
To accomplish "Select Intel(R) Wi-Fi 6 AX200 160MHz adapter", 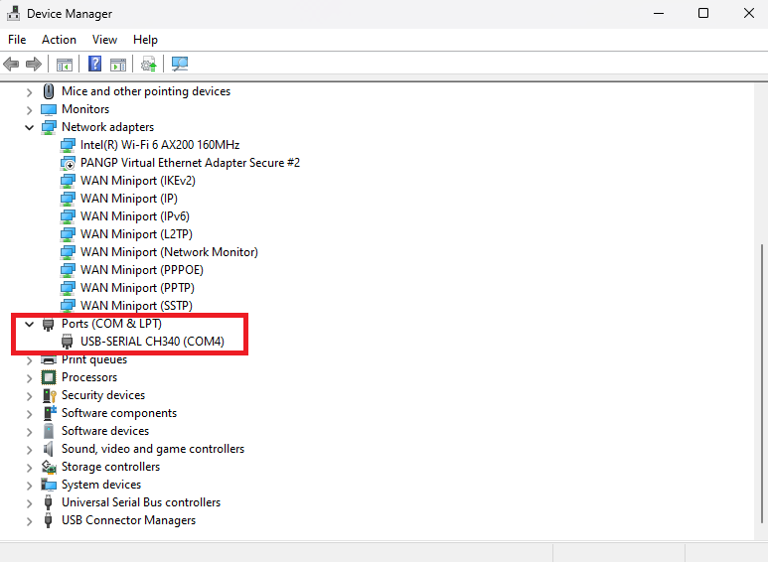I will [159, 145].
